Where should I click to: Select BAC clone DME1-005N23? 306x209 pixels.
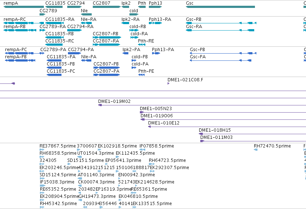tap(223, 112)
